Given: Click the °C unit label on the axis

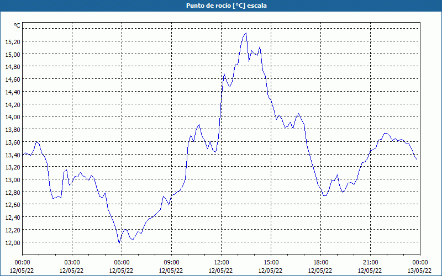Looking at the screenshot, I should coord(17,25).
